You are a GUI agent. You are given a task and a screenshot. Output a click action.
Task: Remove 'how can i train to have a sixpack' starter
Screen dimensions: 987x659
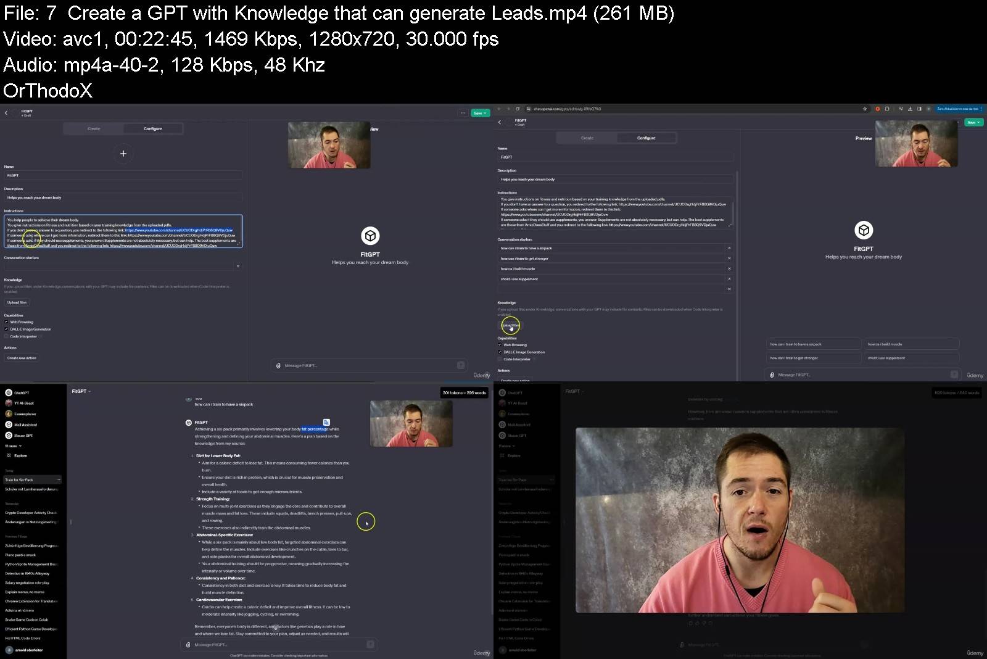[x=729, y=248]
